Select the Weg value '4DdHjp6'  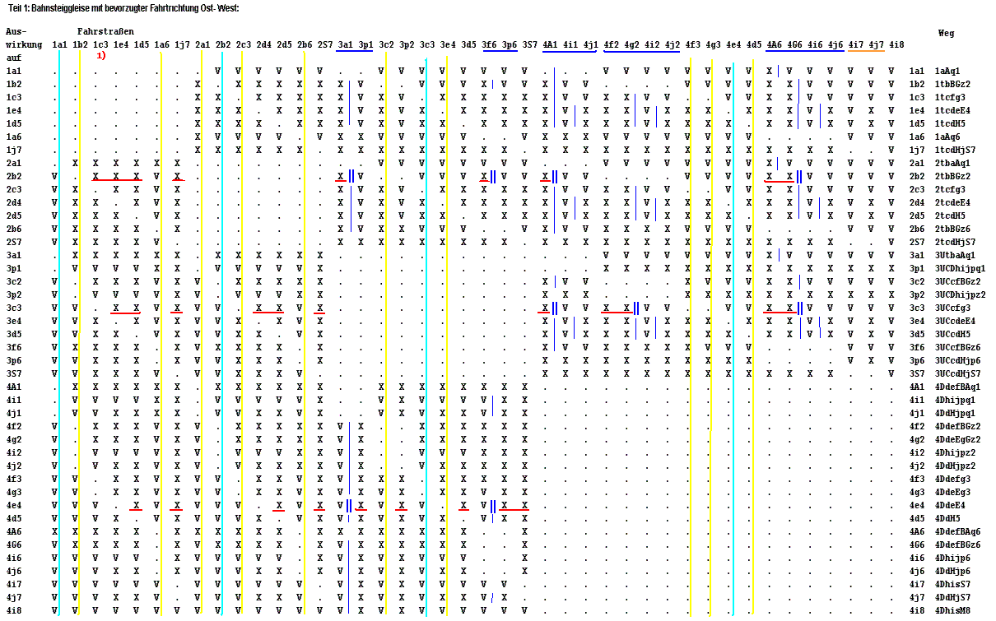(952, 572)
